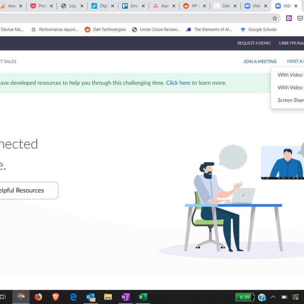304x304 pixels.
Task: Click the network status tray icon
Action: click(296, 297)
